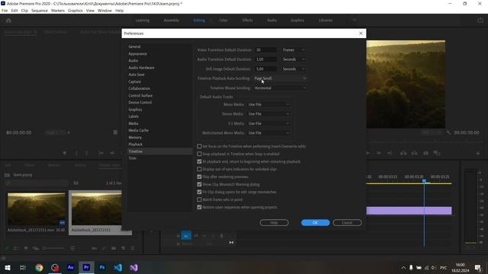Uncheck Play after rendering previews
The height and width of the screenshot is (274, 488).
pyautogui.click(x=199, y=177)
